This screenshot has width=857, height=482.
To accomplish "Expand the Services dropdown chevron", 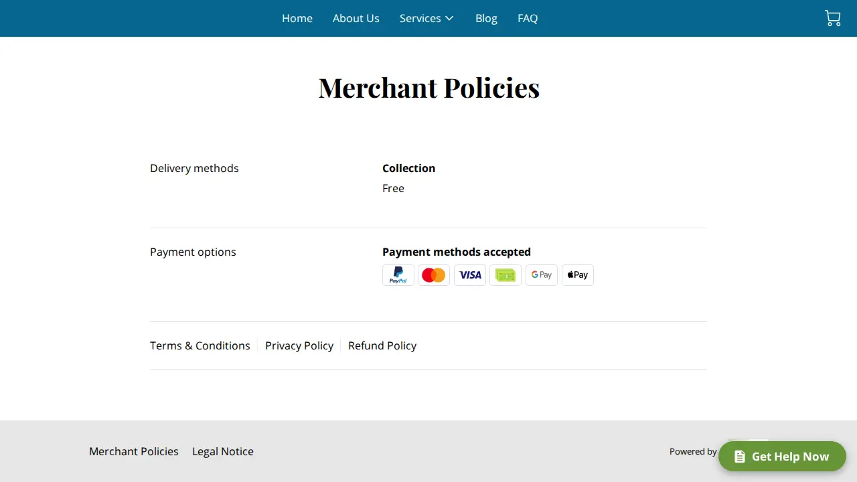I will coord(449,18).
